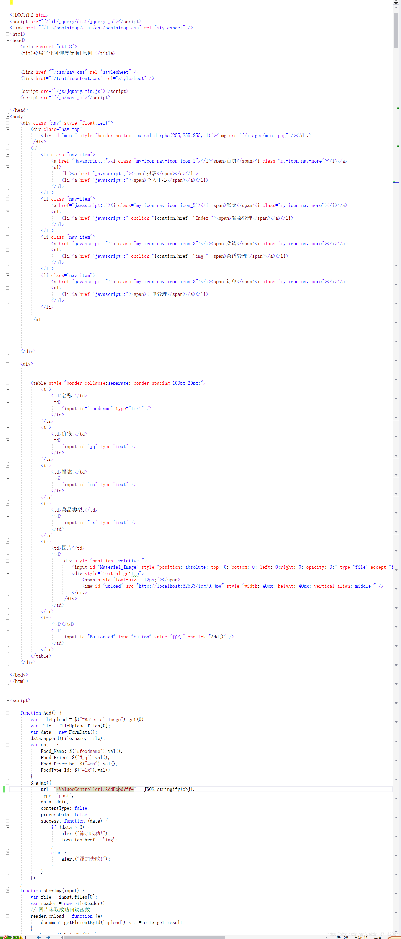Collapse the reader.onload function block
Screen dimensions: 401x939
point(7,916)
